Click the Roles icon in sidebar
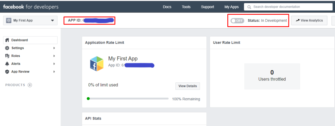Image resolution: width=335 pixels, height=126 pixels. [7, 56]
